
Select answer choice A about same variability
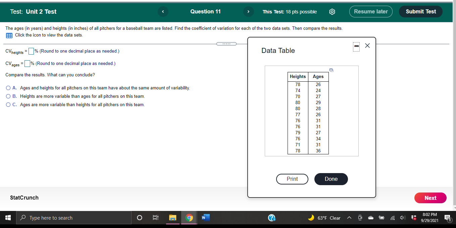(x=7, y=88)
